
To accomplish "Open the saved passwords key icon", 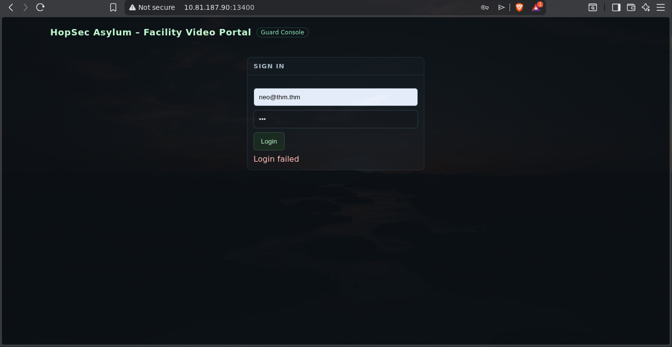I will click(x=485, y=7).
